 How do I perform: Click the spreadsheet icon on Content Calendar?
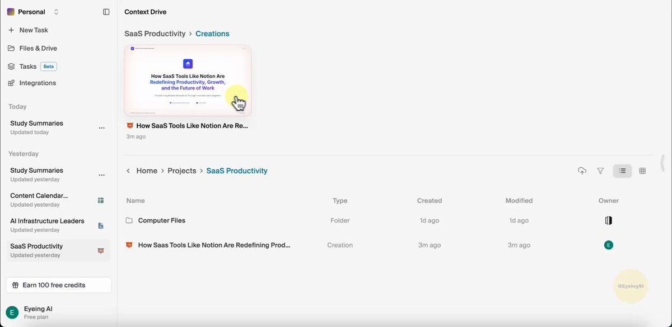point(101,200)
